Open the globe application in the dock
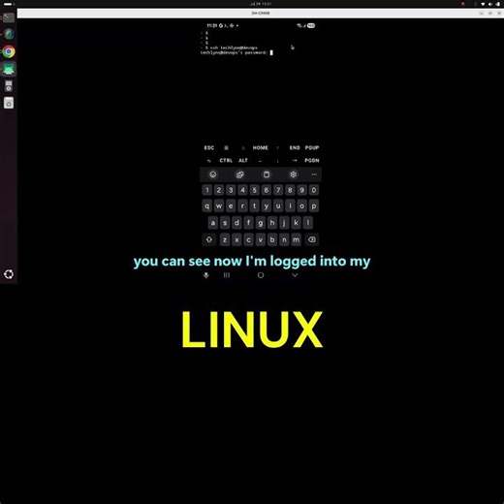This screenshot has width=504, height=504. [9, 34]
